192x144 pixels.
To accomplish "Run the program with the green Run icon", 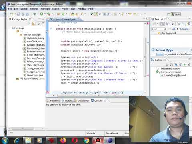I will coord(42,14).
